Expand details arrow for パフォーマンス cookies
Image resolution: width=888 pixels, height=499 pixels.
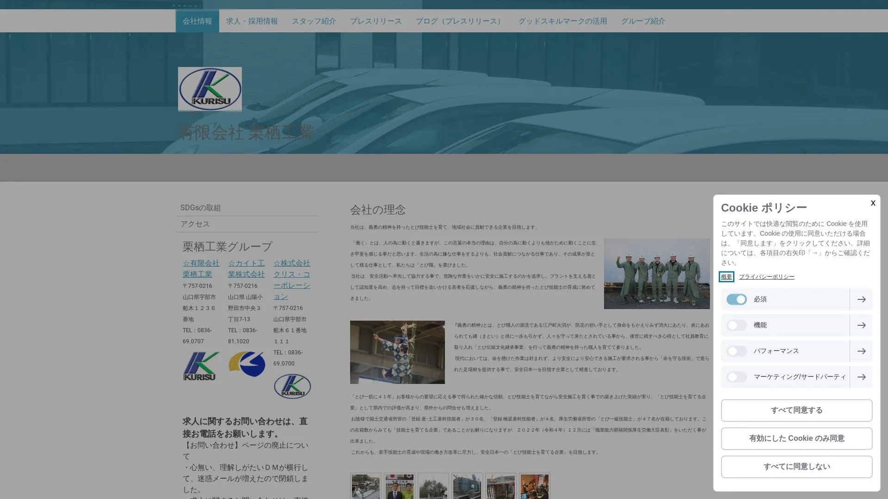point(861,351)
